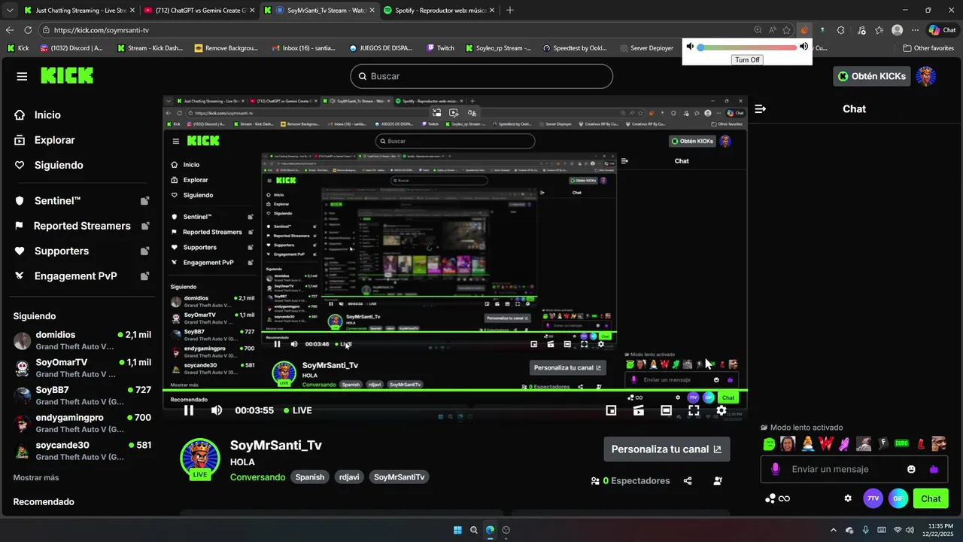Screen dimensions: 963x542
Task: Mute the stream player volume
Action: 217,410
